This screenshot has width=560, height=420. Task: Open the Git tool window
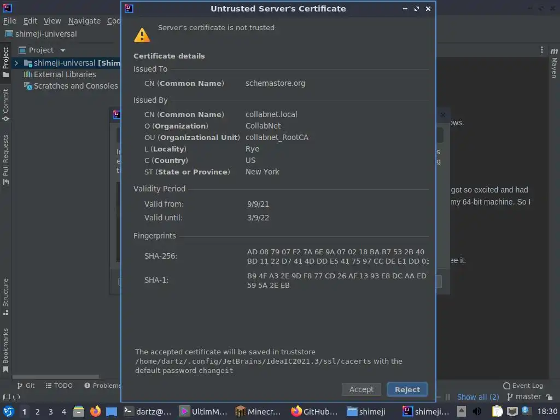[x=26, y=386]
